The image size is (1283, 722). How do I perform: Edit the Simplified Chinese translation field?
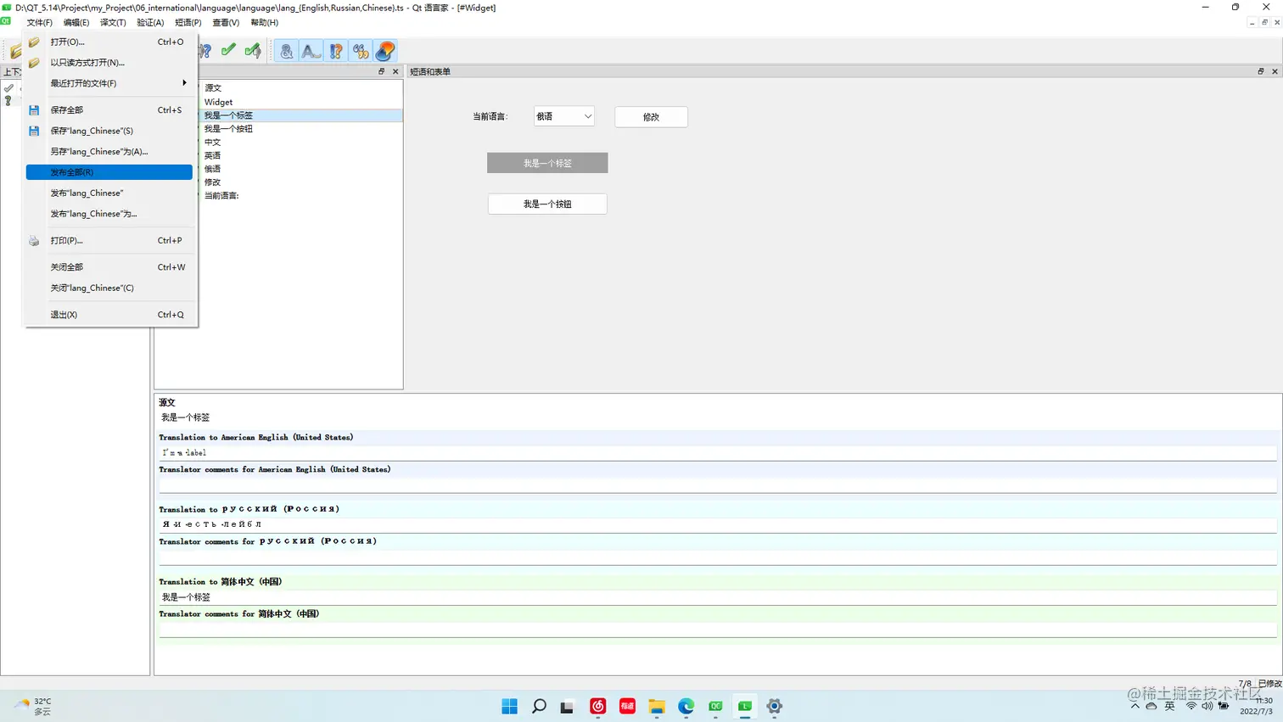718,597
